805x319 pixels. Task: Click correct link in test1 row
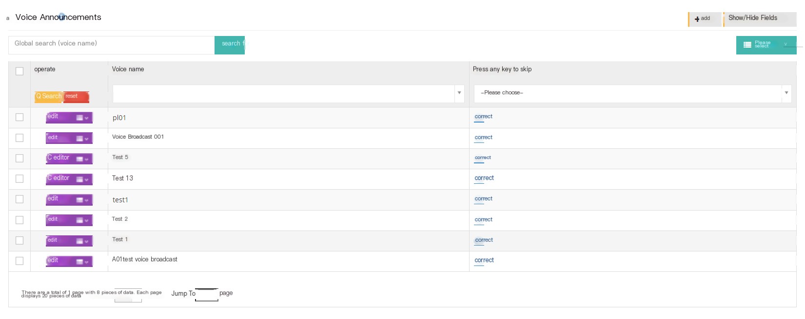[483, 199]
